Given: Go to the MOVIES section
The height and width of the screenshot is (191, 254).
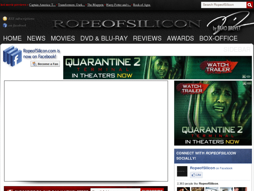Looking at the screenshot, I should click(63, 38).
